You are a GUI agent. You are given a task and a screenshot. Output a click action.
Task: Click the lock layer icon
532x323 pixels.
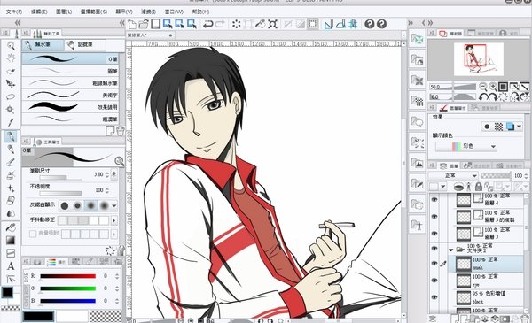tap(479, 187)
